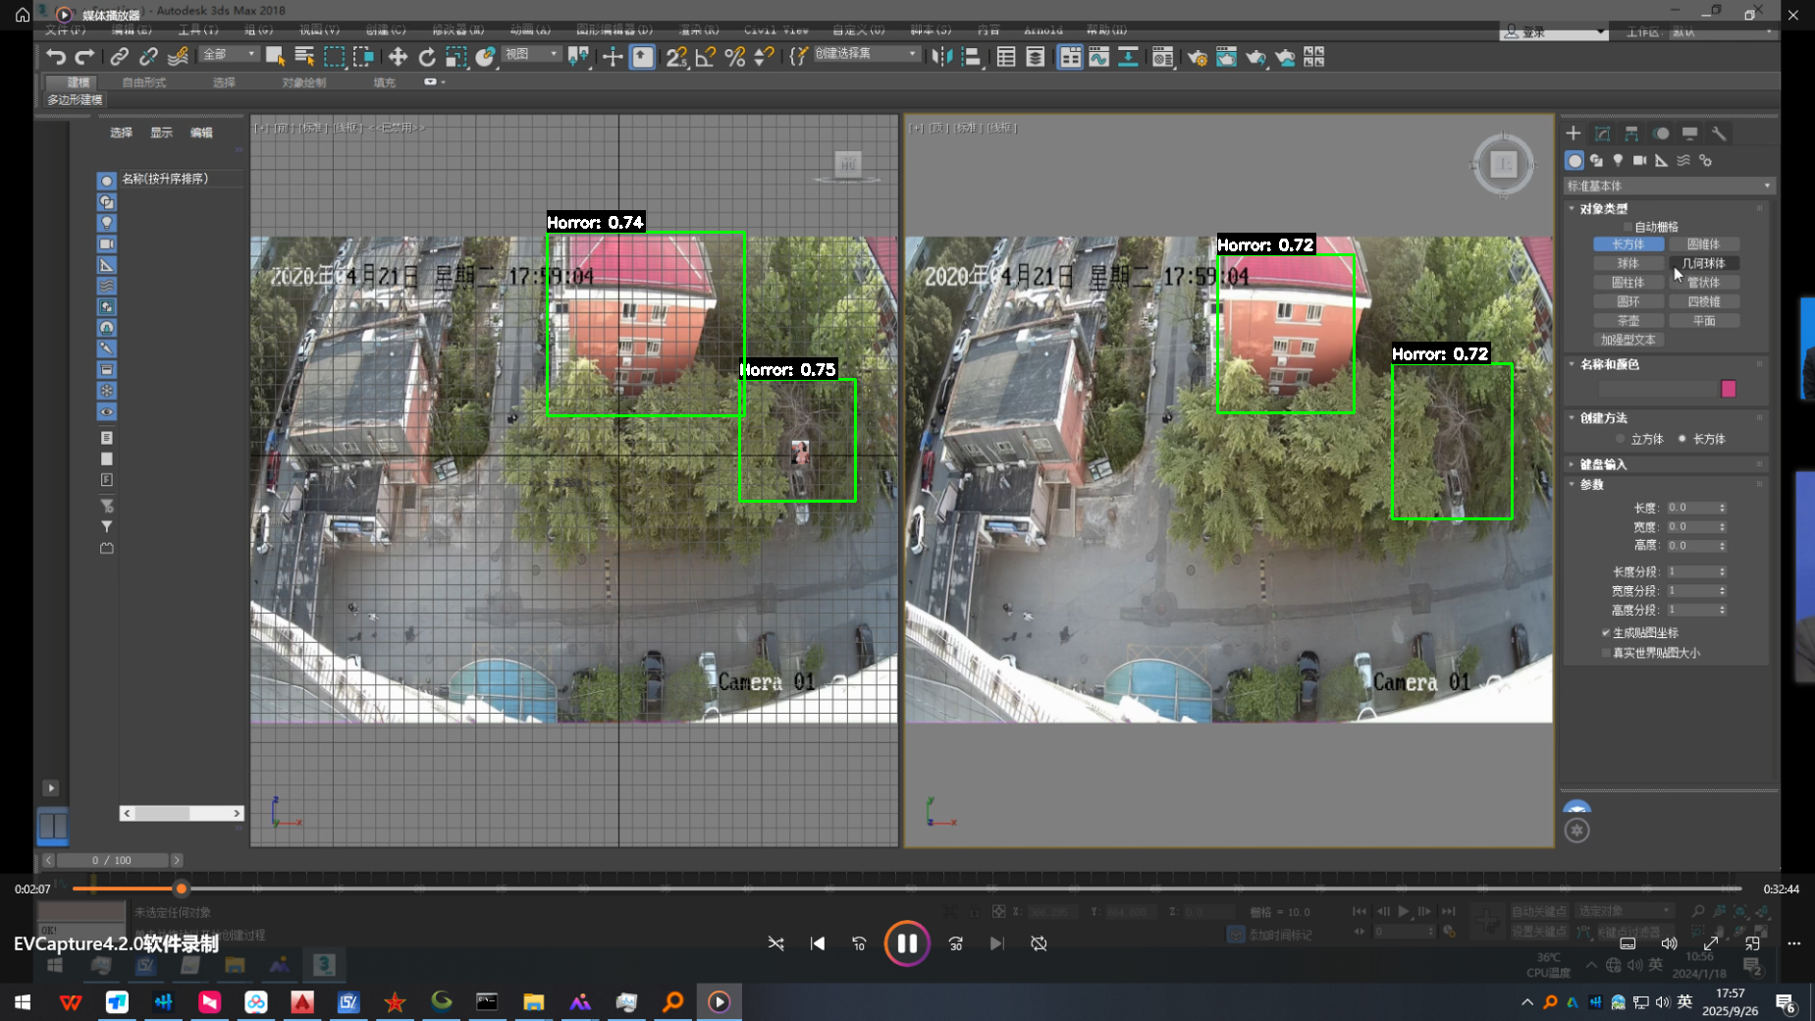The width and height of the screenshot is (1815, 1021).
Task: Open the 渲染(R) menu
Action: point(698,29)
